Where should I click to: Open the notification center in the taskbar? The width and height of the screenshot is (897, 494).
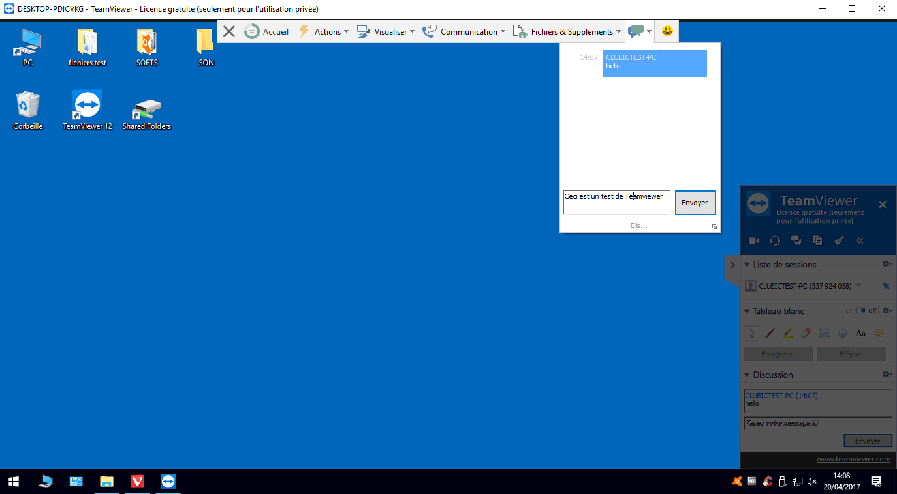[876, 482]
